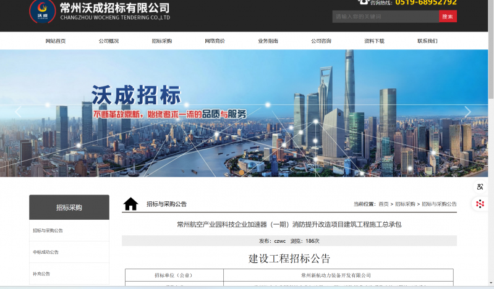
Task: Click the phone hotline icon
Action: 364,2
